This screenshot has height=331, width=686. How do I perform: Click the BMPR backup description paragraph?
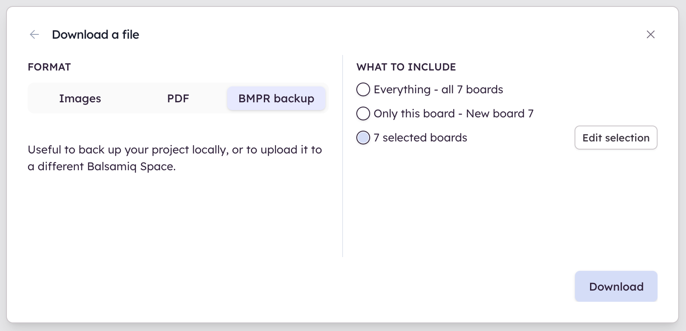tap(175, 158)
